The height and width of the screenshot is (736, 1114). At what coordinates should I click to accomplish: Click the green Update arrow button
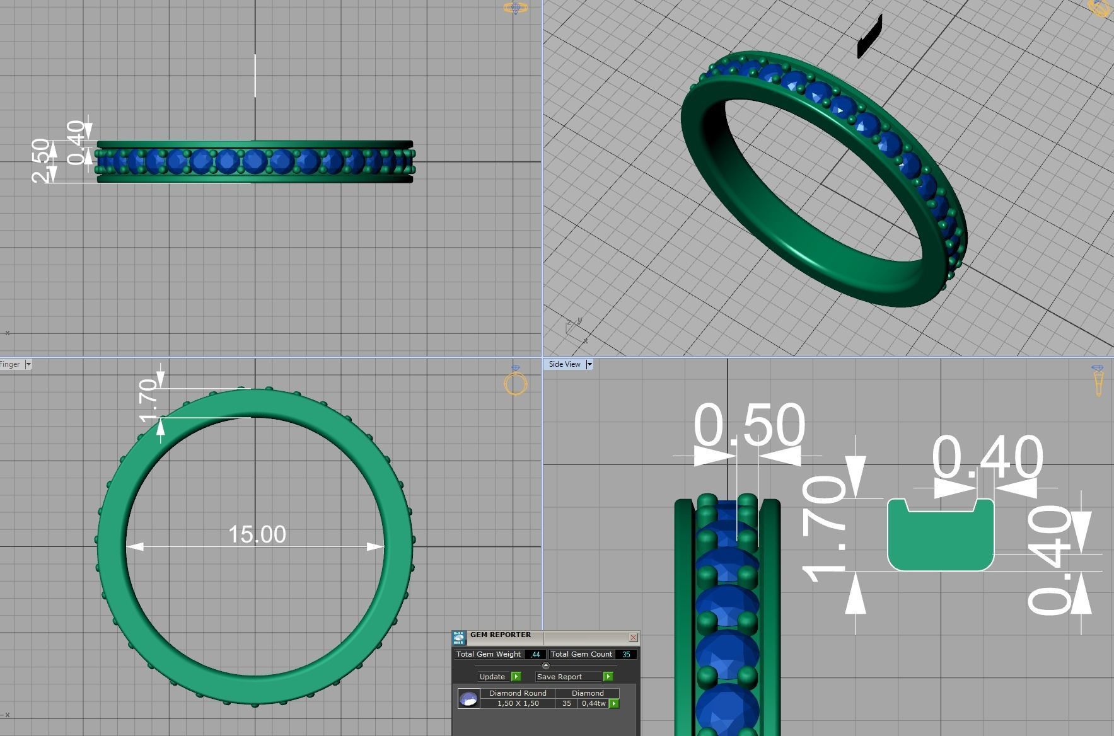[516, 676]
